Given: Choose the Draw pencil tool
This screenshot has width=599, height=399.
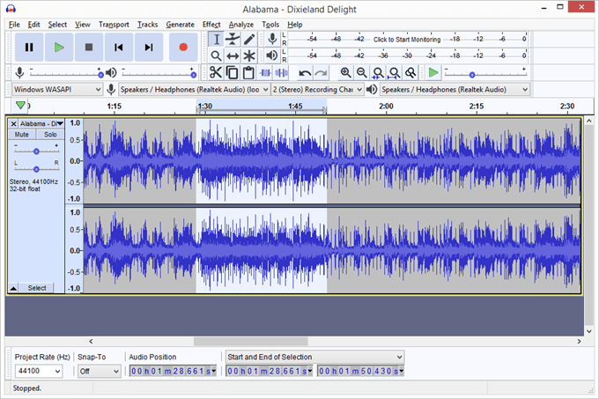Looking at the screenshot, I should click(x=249, y=39).
